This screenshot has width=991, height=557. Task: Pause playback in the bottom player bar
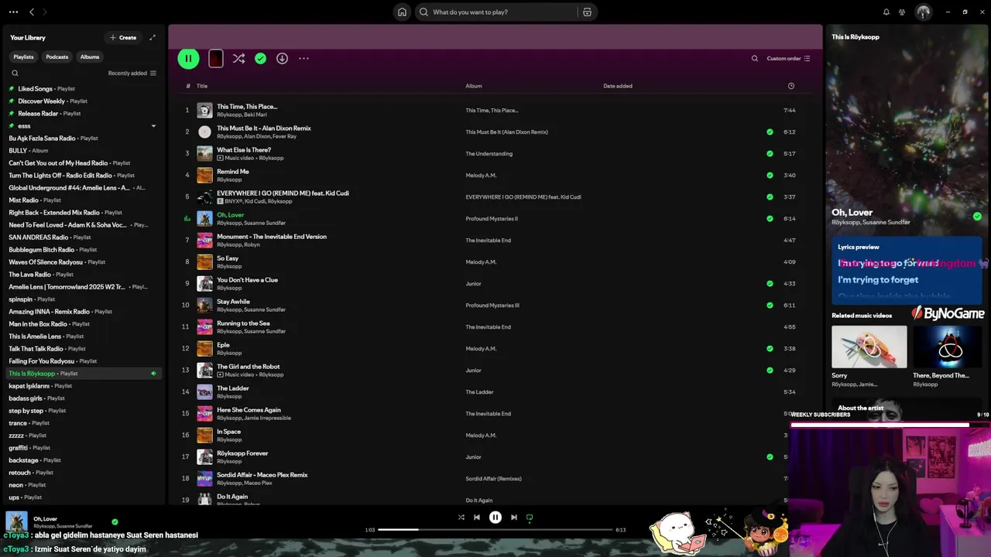tap(495, 518)
